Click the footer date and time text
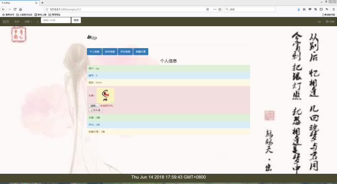This screenshot has width=337, height=184. point(168,177)
